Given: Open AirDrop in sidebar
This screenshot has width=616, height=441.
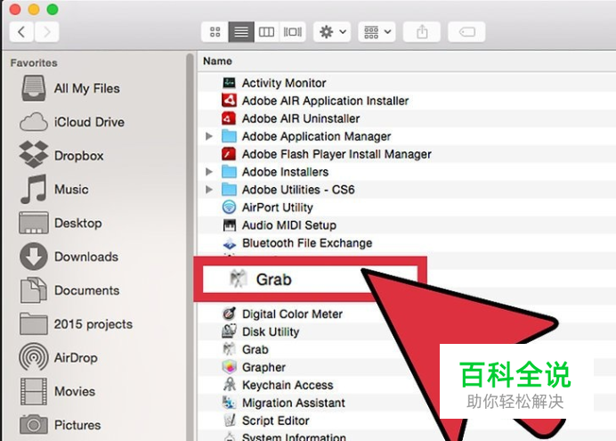Looking at the screenshot, I should [x=58, y=357].
